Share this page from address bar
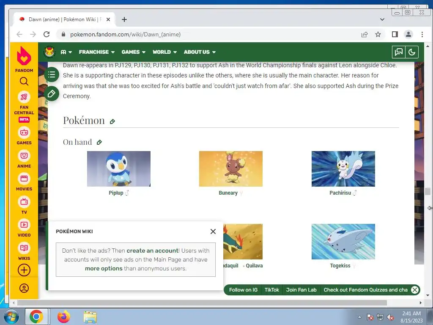The width and height of the screenshot is (433, 325). click(x=364, y=34)
